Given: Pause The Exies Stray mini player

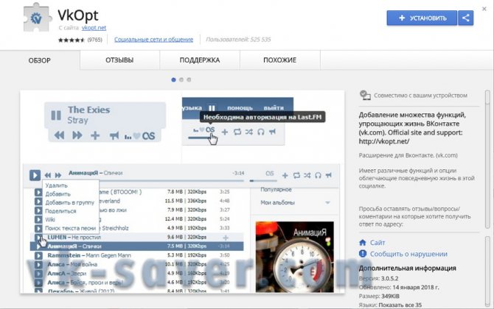Looking at the screenshot, I should (x=56, y=116).
